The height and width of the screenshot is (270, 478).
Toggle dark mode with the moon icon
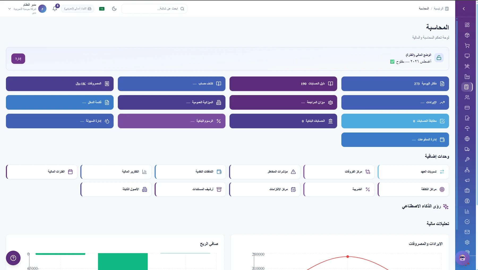click(114, 8)
